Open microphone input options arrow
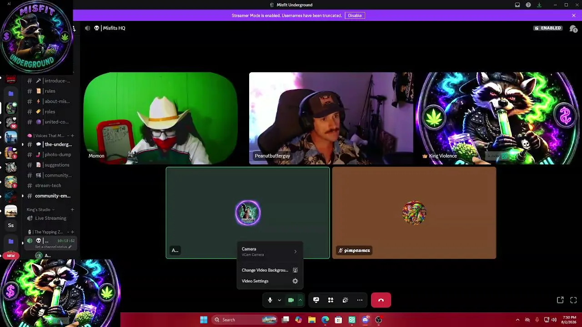 (279, 300)
